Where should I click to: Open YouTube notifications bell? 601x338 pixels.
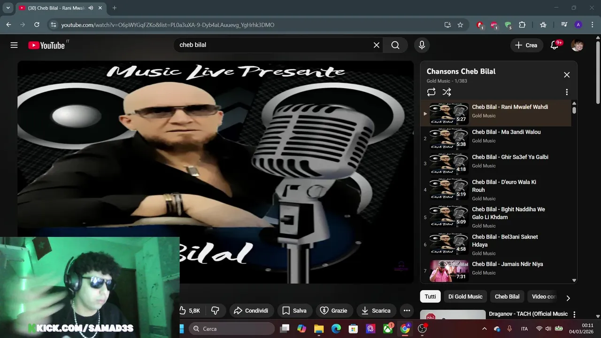pos(555,45)
